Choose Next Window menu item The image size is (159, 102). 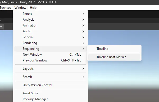[50, 55]
